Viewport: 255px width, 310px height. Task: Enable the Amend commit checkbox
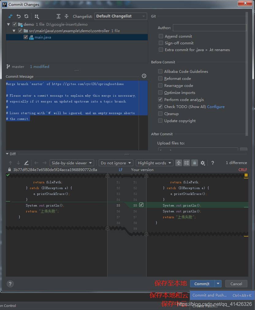coord(161,36)
